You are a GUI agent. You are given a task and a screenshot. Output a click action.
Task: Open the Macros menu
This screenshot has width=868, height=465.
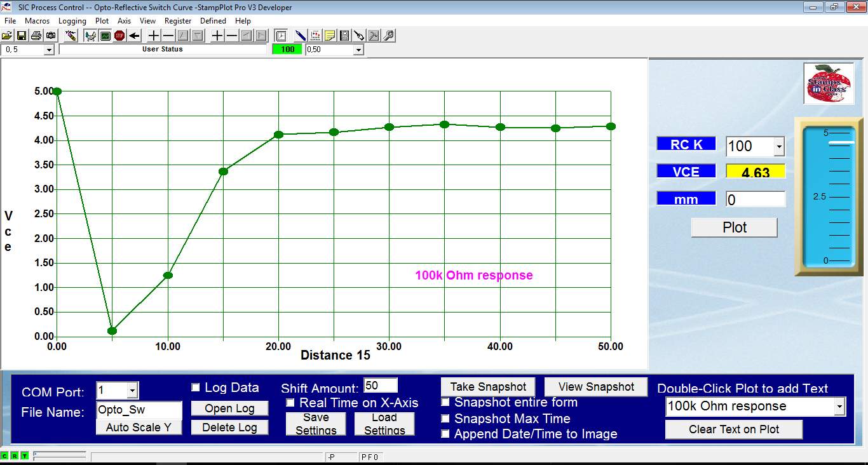tap(37, 21)
